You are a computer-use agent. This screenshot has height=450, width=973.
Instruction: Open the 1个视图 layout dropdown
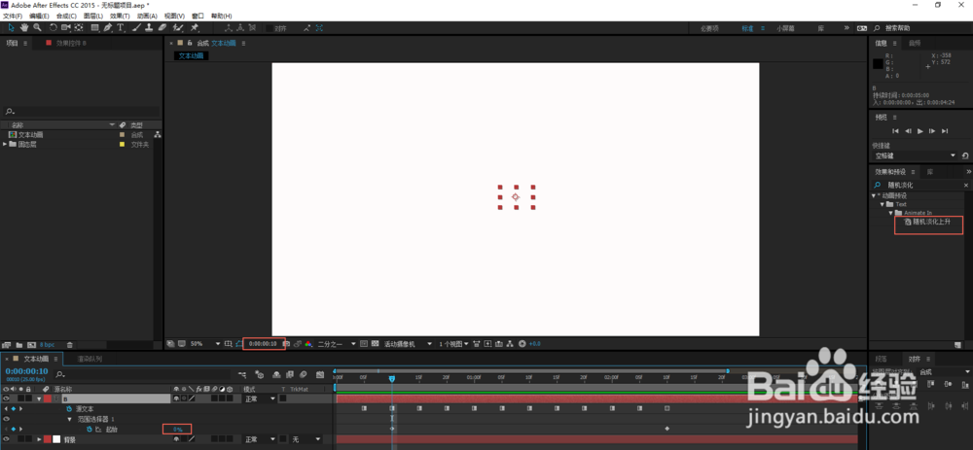[454, 343]
